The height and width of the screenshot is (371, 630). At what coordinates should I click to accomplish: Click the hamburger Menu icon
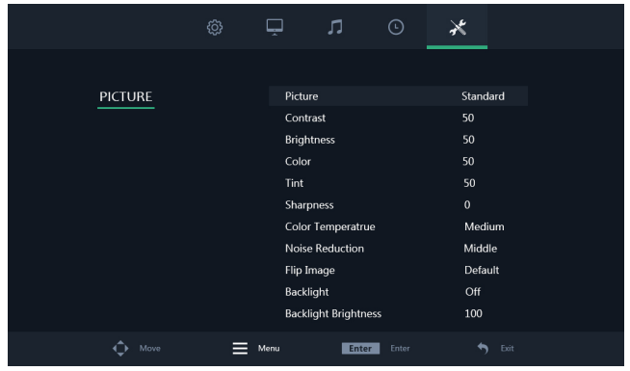point(240,348)
